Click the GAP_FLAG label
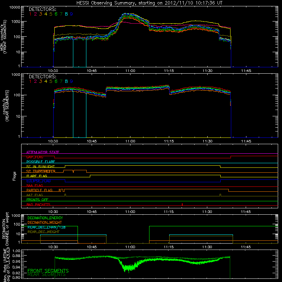Image resolution: width=282 pixels, height=282 pixels. [35, 157]
